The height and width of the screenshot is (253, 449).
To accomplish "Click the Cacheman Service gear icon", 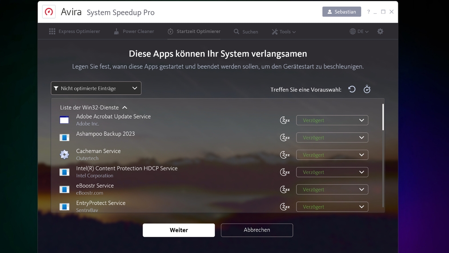I will pyautogui.click(x=64, y=155).
